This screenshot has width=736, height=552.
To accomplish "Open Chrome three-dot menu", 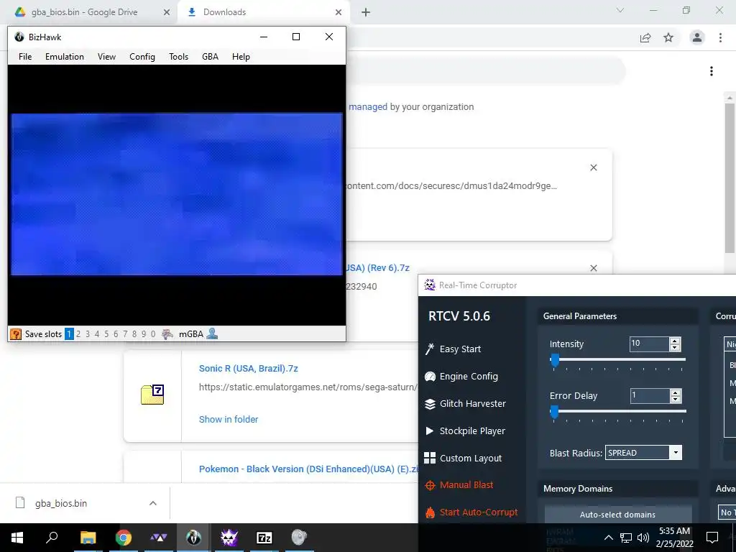I will (x=720, y=37).
